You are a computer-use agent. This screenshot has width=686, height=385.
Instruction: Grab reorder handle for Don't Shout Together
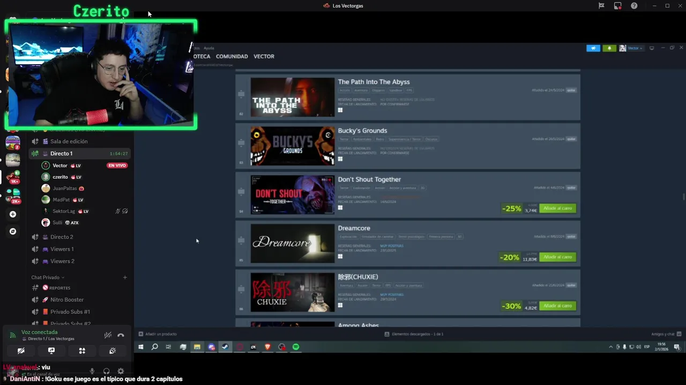tap(241, 191)
